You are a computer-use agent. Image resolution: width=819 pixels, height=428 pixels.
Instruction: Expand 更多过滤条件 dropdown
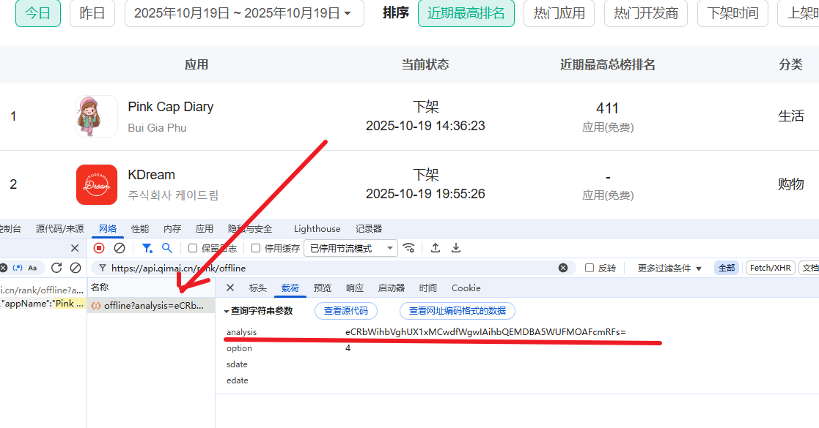point(669,268)
